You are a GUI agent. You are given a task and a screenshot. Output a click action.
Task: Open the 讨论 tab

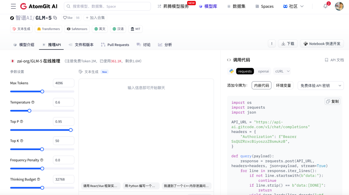click(x=143, y=45)
